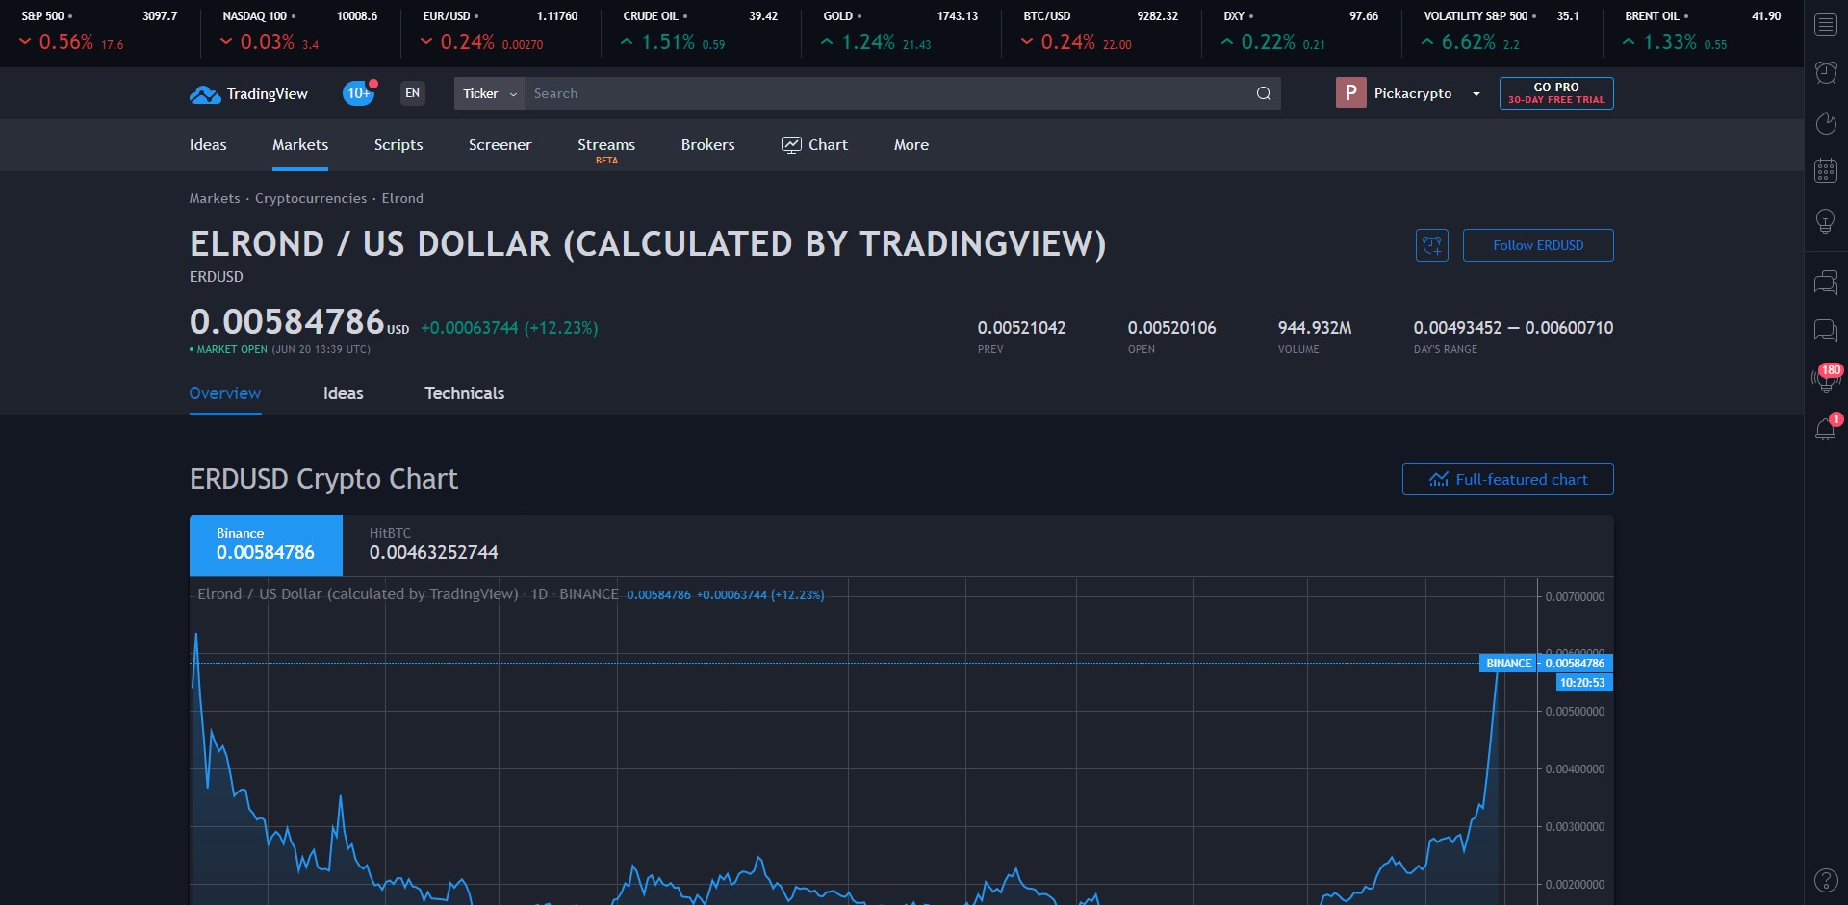Open the DXY ticker in top bar
Viewport: 1848px width, 905px height.
pyautogui.click(x=1300, y=30)
